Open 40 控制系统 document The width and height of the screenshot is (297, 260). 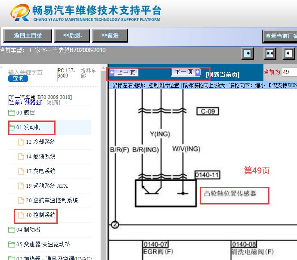[40, 215]
